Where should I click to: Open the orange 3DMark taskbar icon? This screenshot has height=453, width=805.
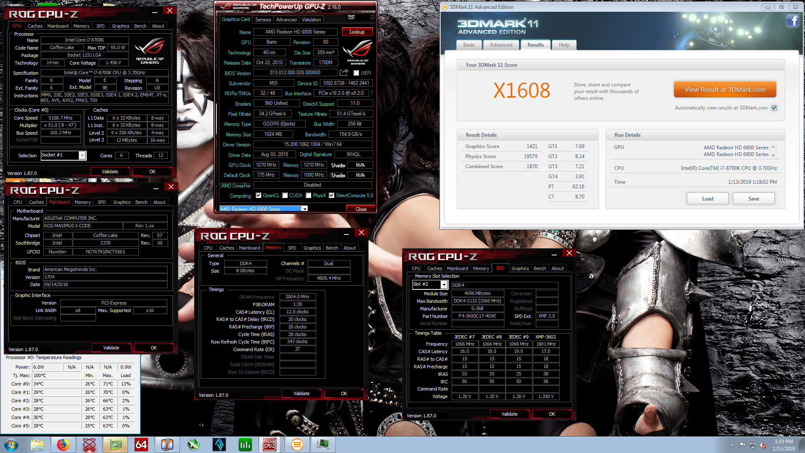297,445
